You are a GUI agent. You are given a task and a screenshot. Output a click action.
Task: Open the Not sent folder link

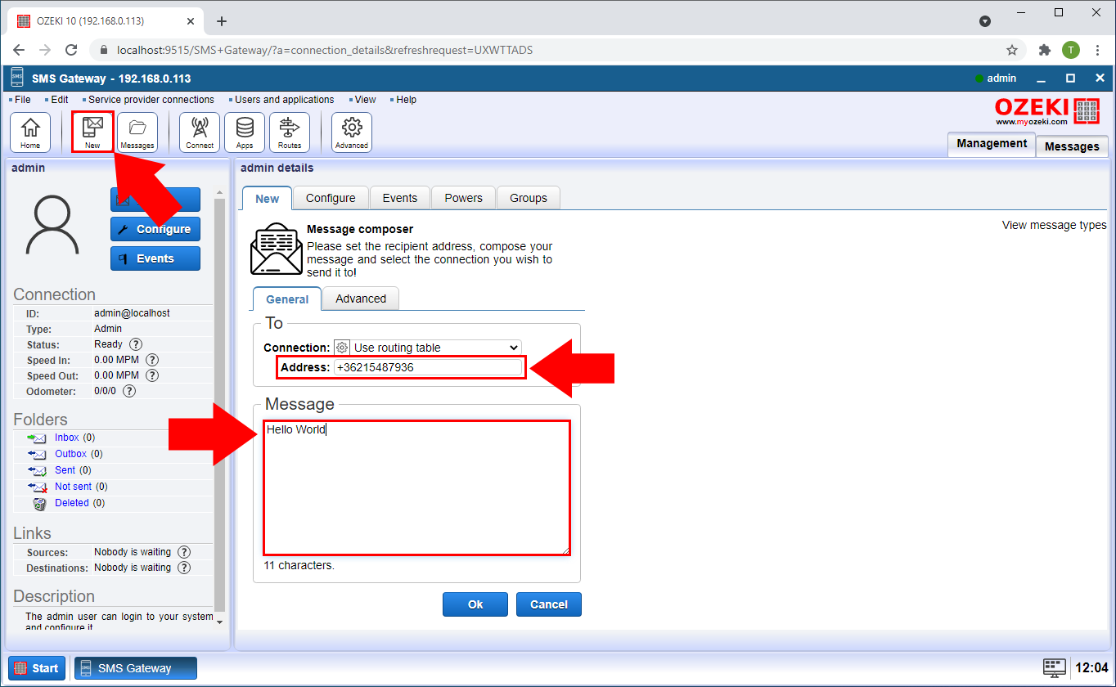(x=73, y=487)
